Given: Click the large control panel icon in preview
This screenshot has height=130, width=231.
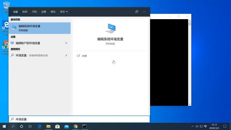Looking at the screenshot, I should click(x=110, y=28).
